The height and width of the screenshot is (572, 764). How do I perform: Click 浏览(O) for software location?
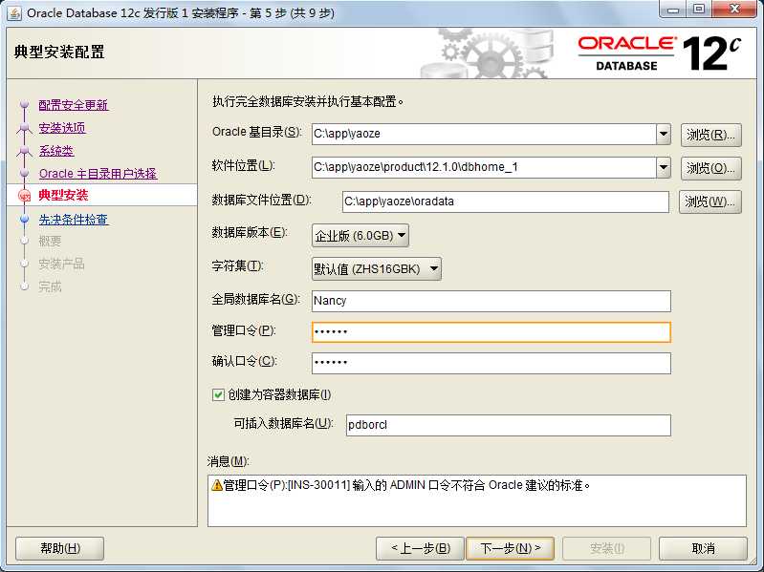710,168
